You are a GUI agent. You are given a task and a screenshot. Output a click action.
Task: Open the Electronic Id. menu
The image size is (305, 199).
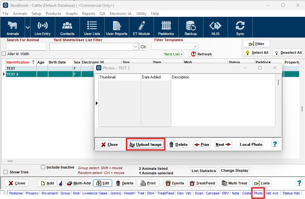click(121, 14)
